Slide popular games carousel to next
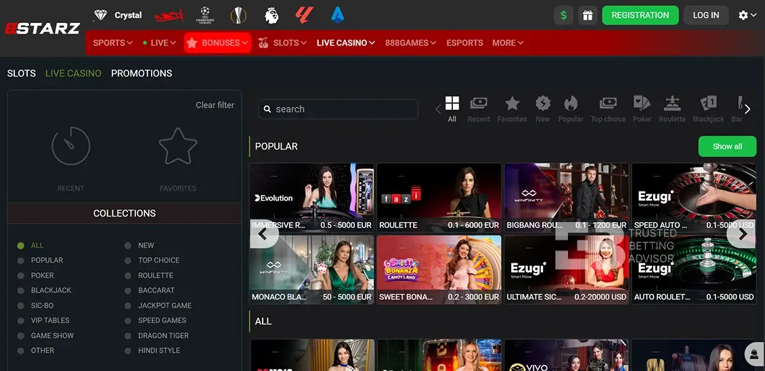The image size is (765, 371). 742,234
